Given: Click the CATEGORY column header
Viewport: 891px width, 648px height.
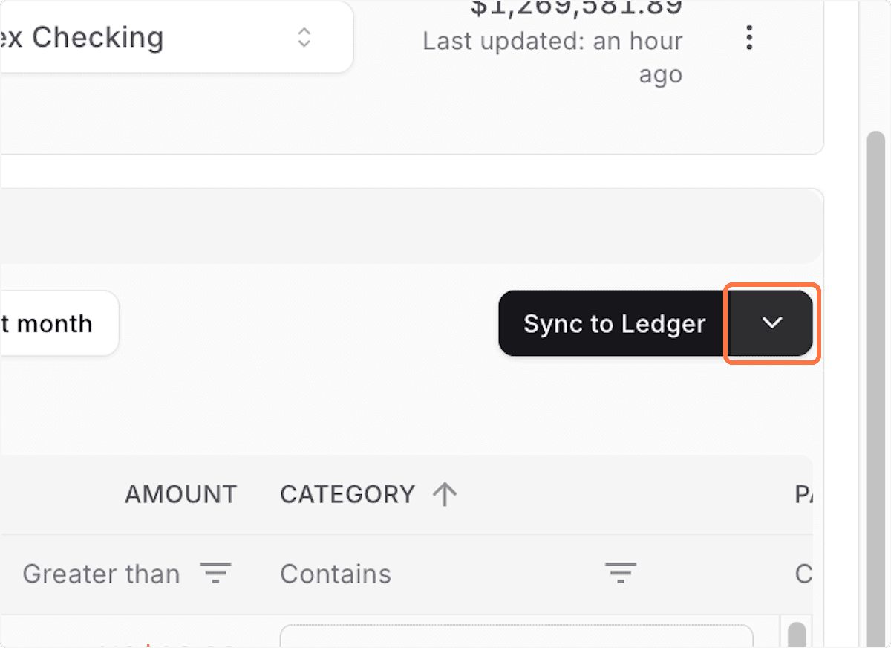Looking at the screenshot, I should 347,493.
